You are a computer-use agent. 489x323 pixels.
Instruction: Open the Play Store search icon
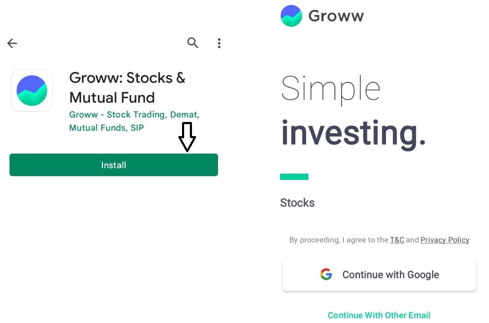point(192,43)
